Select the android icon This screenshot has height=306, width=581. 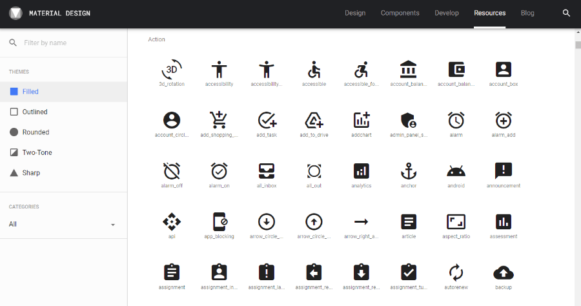pyautogui.click(x=456, y=172)
